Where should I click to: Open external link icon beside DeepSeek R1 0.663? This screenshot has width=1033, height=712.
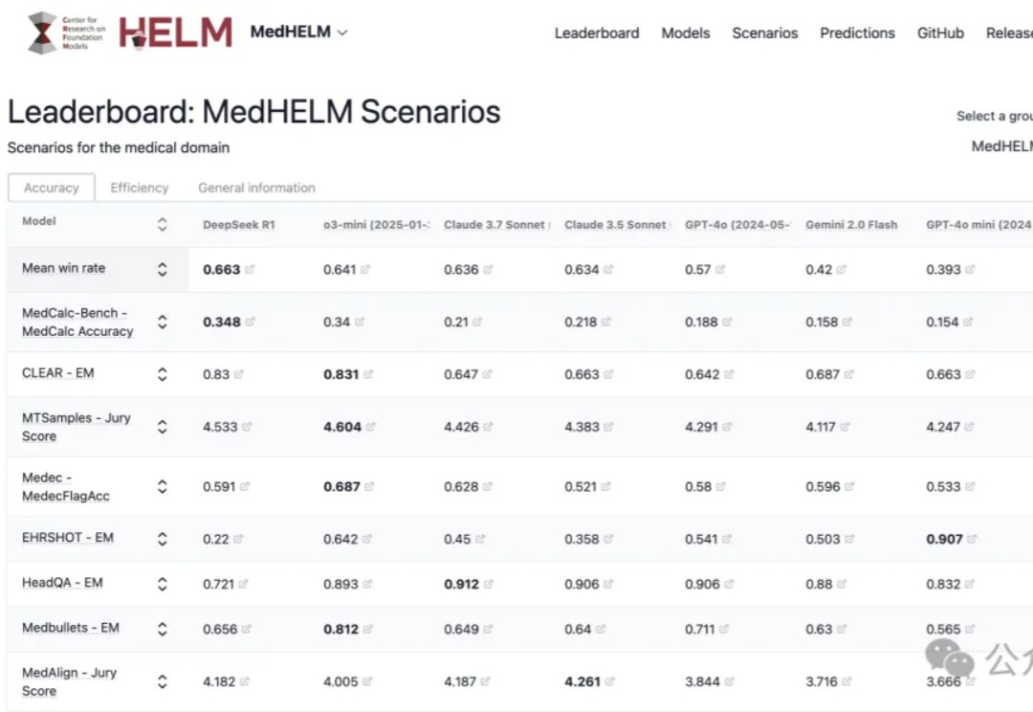(250, 269)
